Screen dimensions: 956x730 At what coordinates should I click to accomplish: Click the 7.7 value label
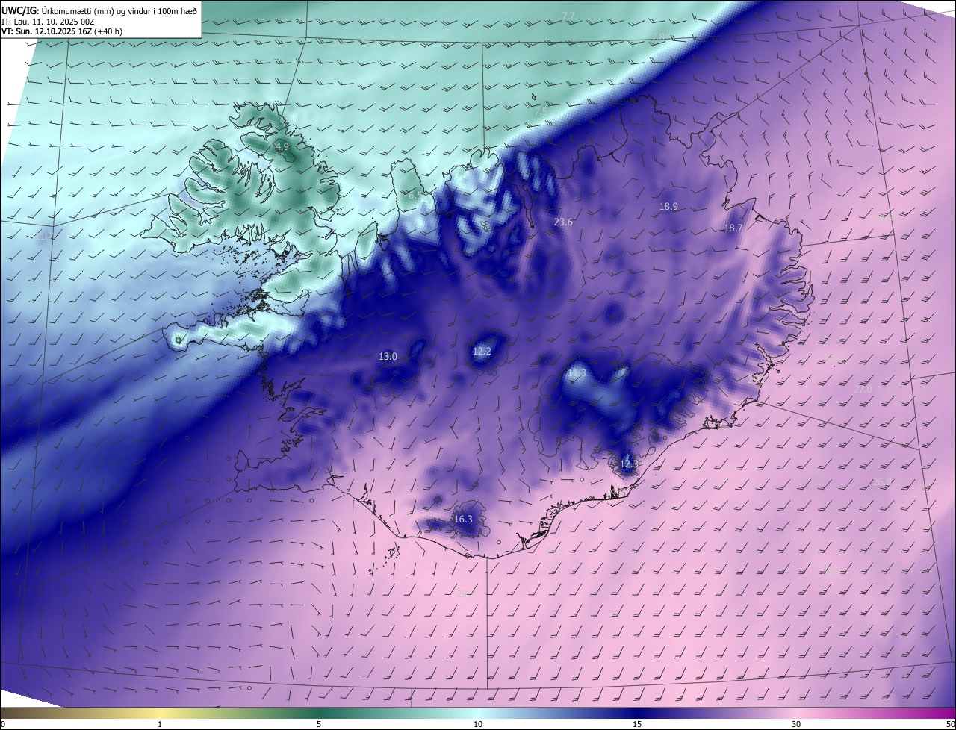[x=568, y=16]
